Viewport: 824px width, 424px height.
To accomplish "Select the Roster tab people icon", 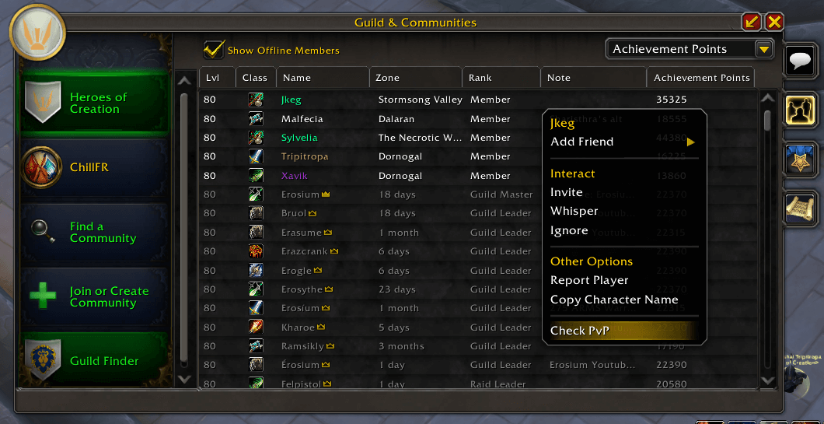I will [801, 110].
